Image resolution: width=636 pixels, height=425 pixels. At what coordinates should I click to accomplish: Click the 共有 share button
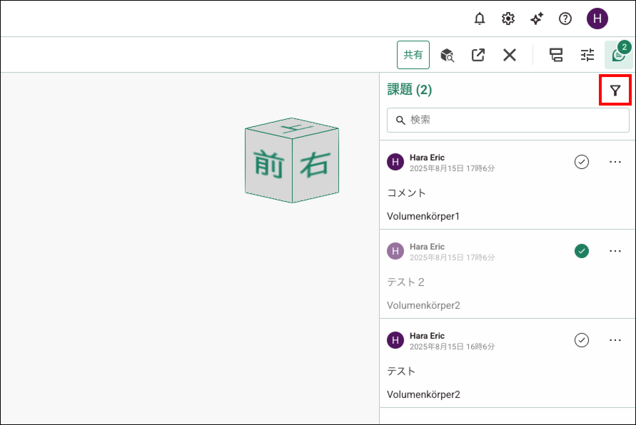tap(413, 55)
